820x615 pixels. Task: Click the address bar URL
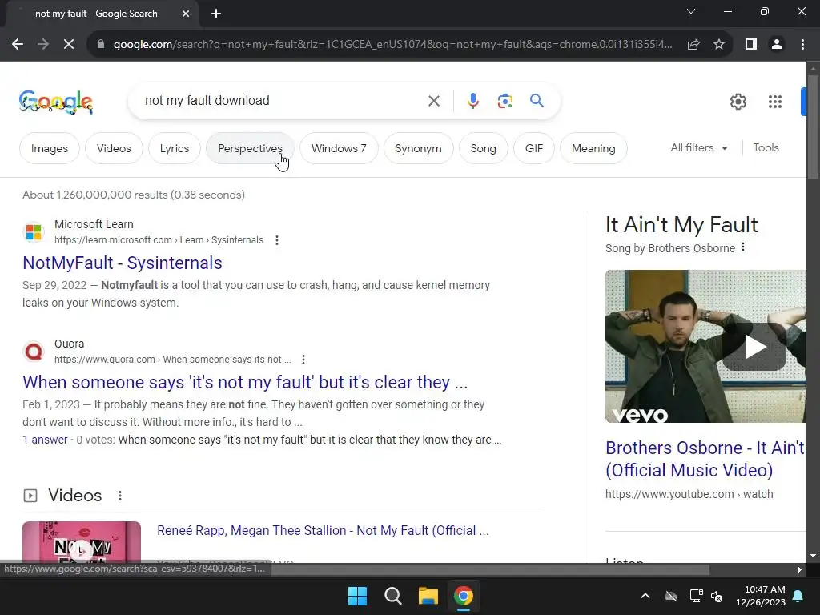point(392,45)
